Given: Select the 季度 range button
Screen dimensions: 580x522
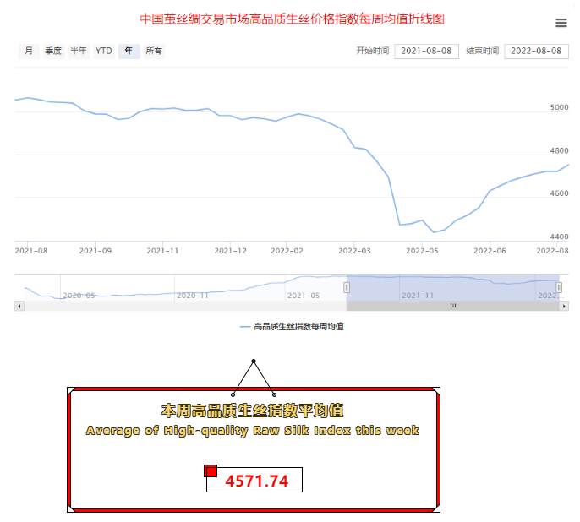Looking at the screenshot, I should [x=53, y=52].
